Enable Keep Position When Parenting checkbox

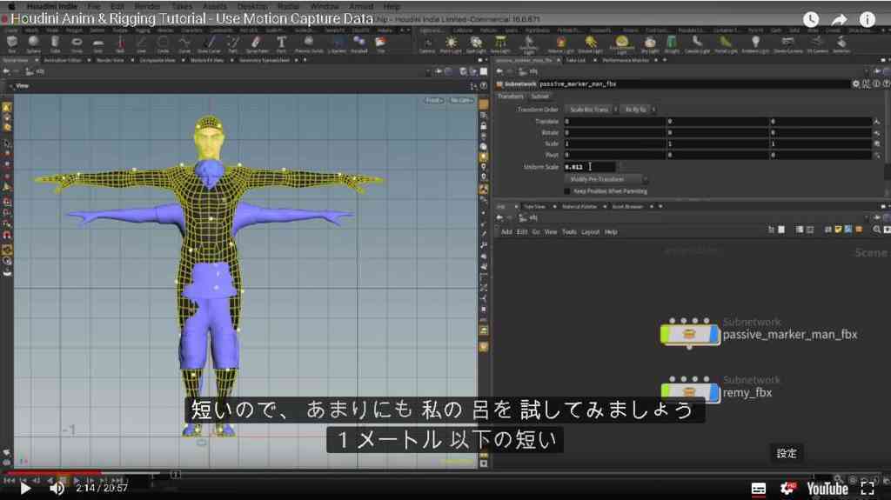pos(567,191)
